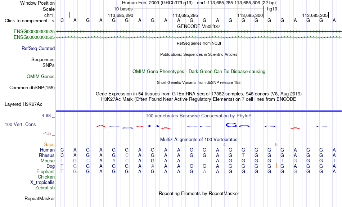Open 'Publications: Sequences in Scientific Articles' title

pos(199,54)
